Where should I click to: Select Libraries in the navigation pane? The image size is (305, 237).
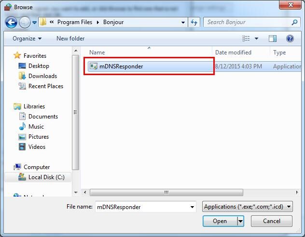click(x=34, y=106)
